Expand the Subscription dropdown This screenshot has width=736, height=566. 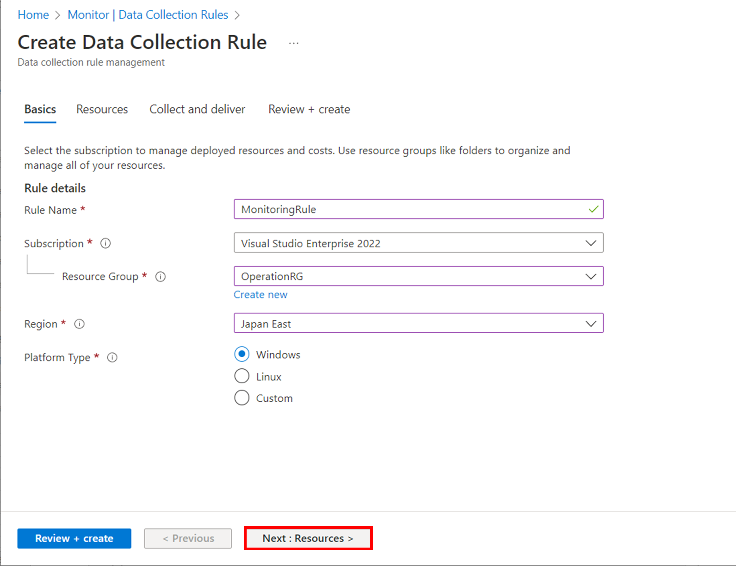coord(418,243)
